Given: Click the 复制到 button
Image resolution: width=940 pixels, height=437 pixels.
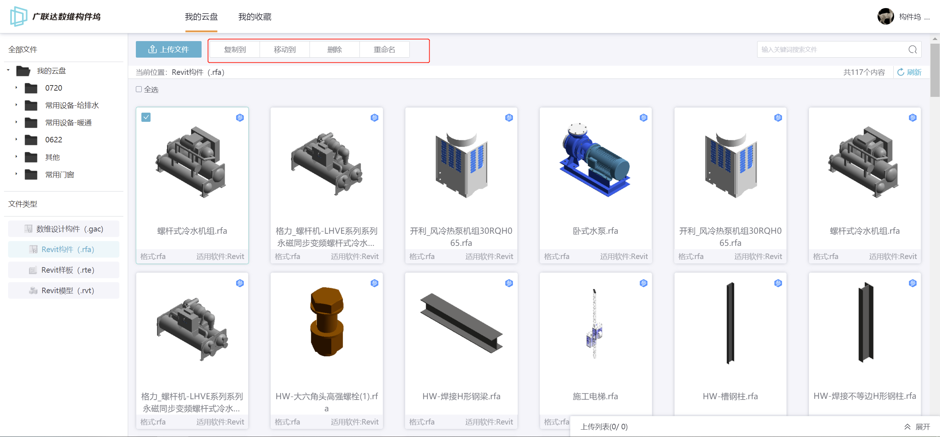Looking at the screenshot, I should [235, 50].
